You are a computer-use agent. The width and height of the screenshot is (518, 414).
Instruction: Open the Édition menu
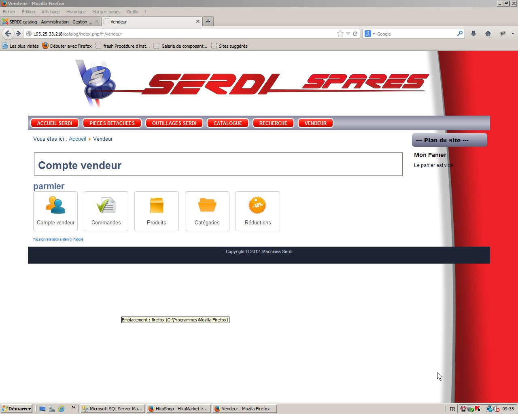click(28, 12)
